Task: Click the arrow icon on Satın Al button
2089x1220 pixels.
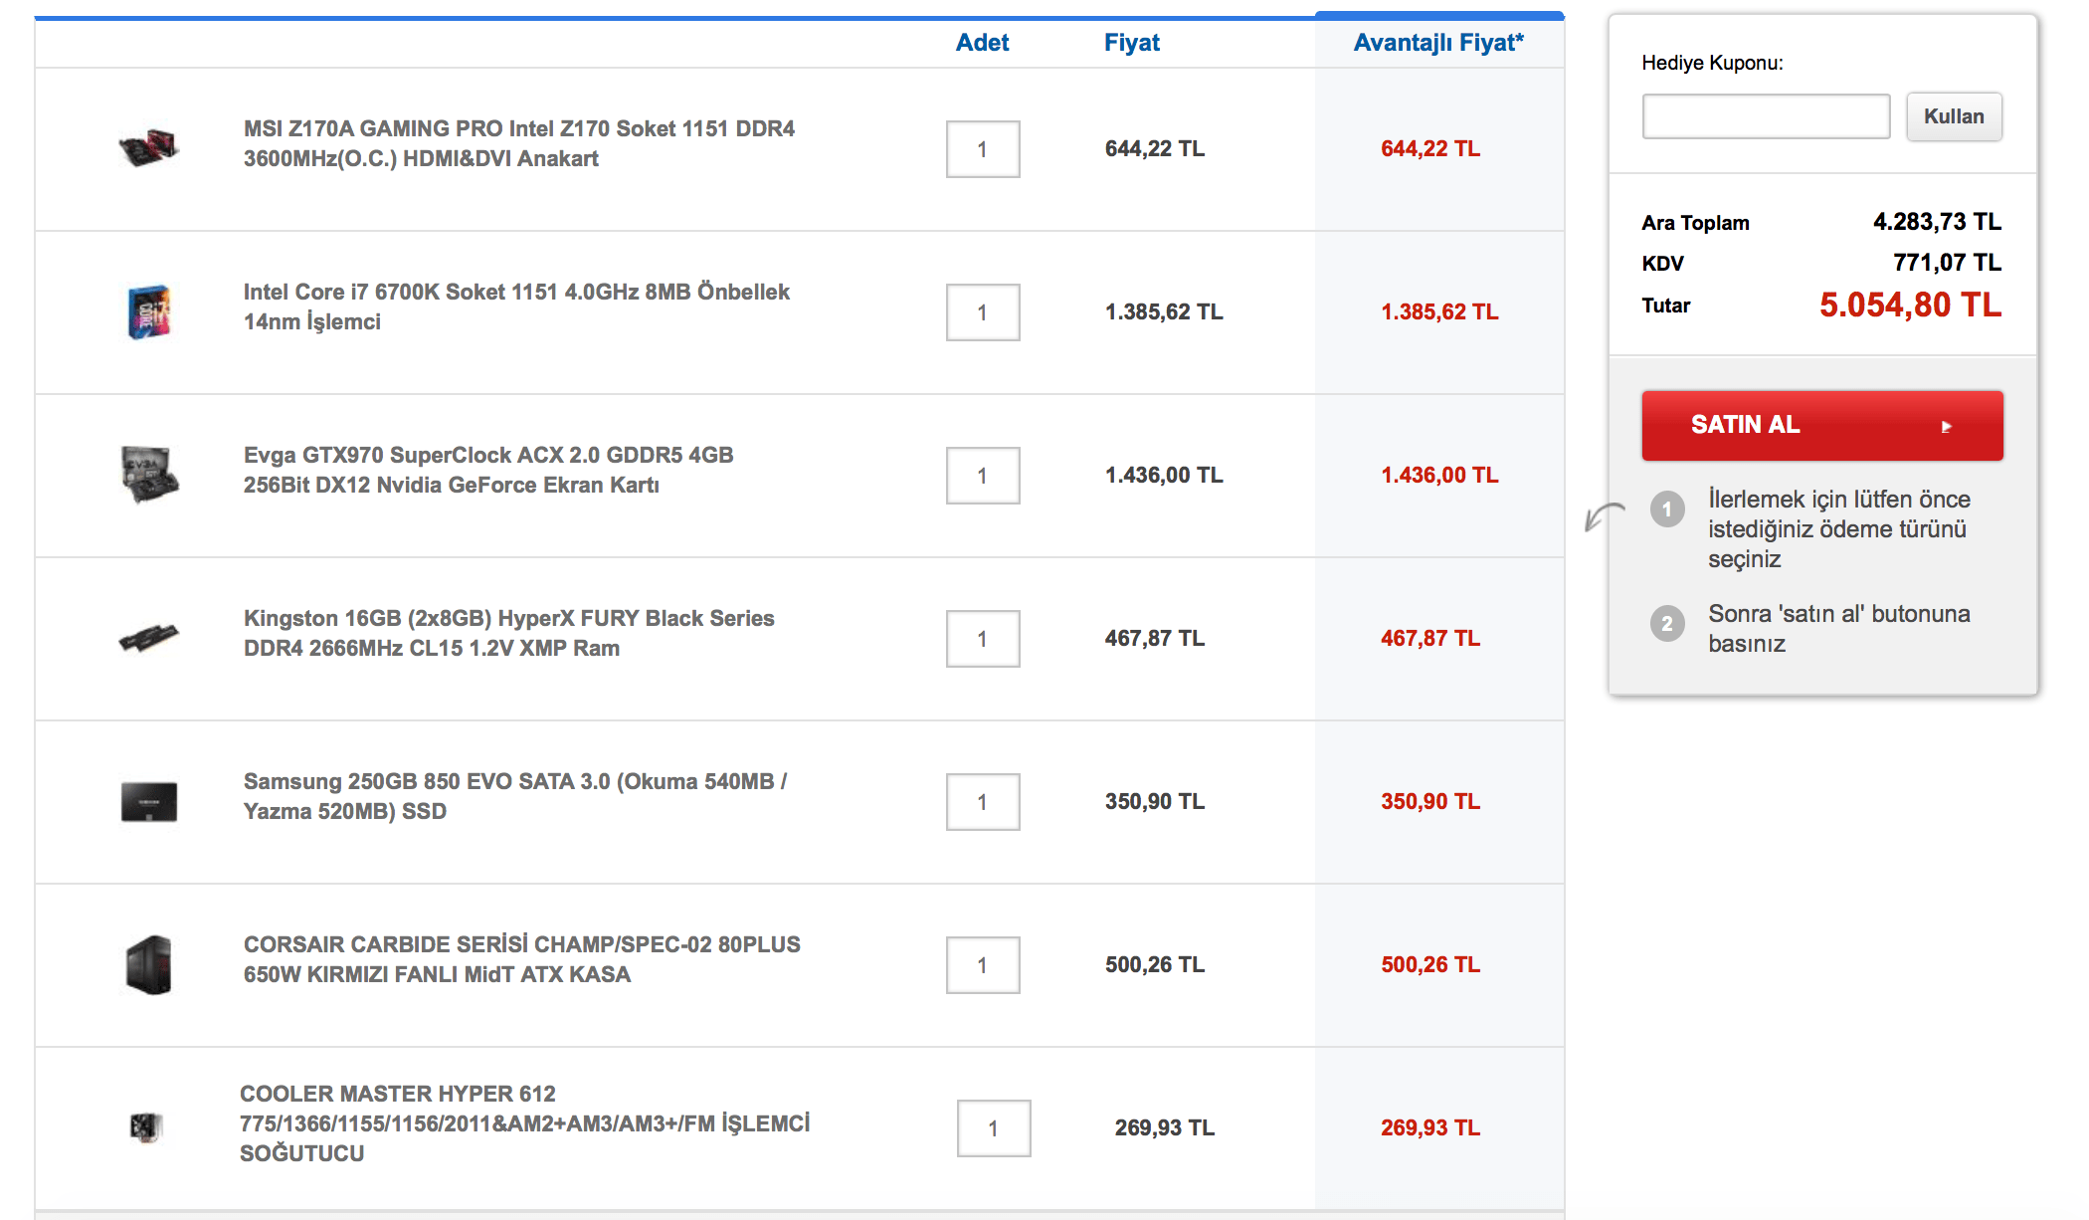Action: (1946, 426)
